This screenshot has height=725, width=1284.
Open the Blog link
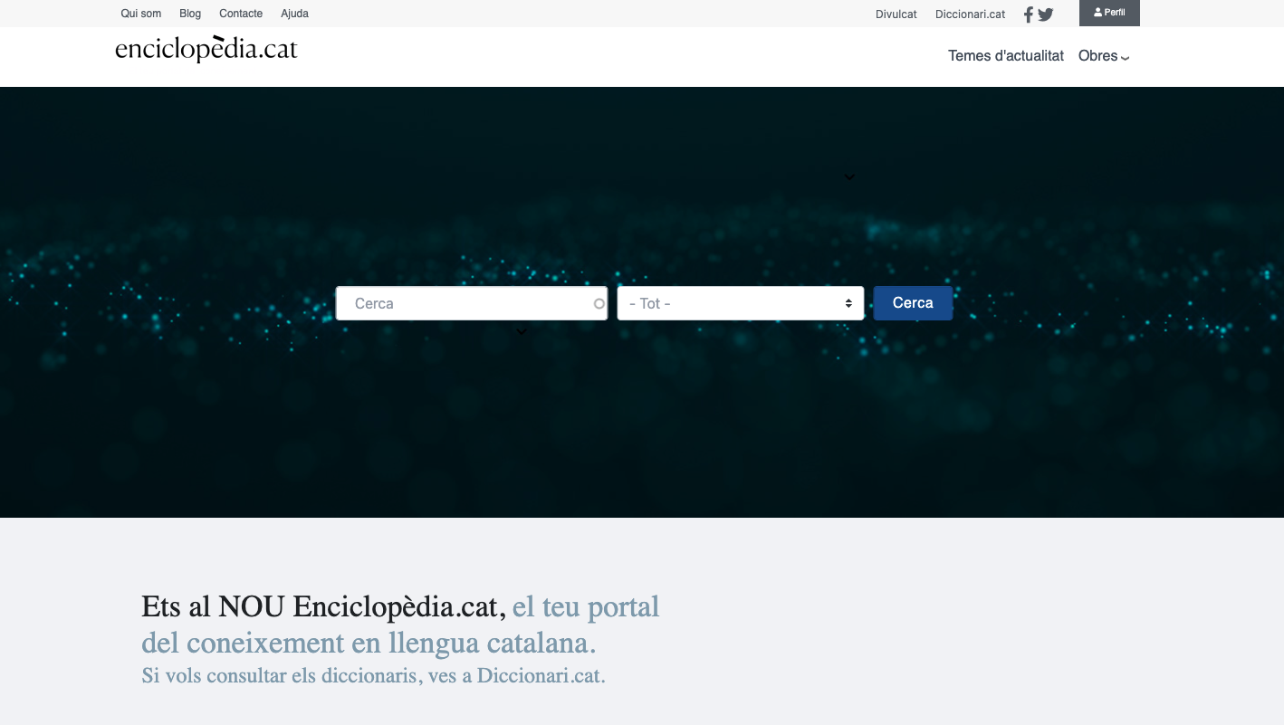point(190,14)
